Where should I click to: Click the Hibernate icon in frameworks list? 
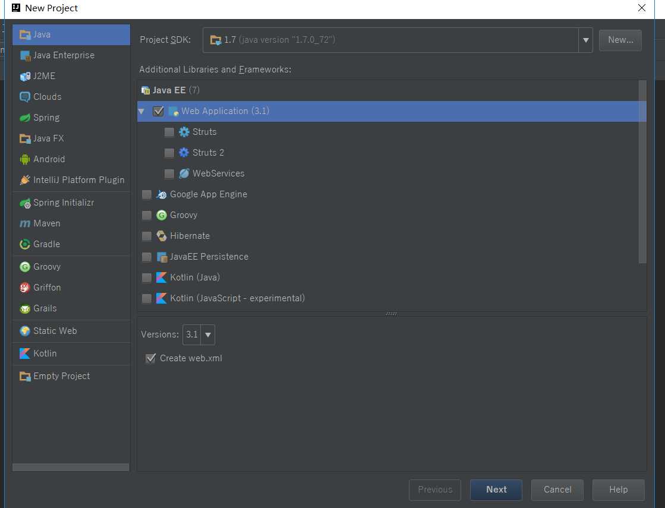coord(161,236)
